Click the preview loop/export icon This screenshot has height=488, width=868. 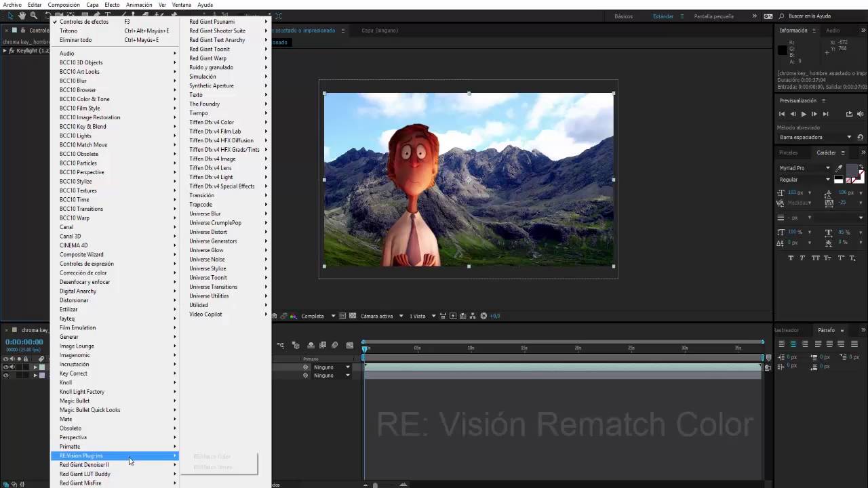pos(849,114)
